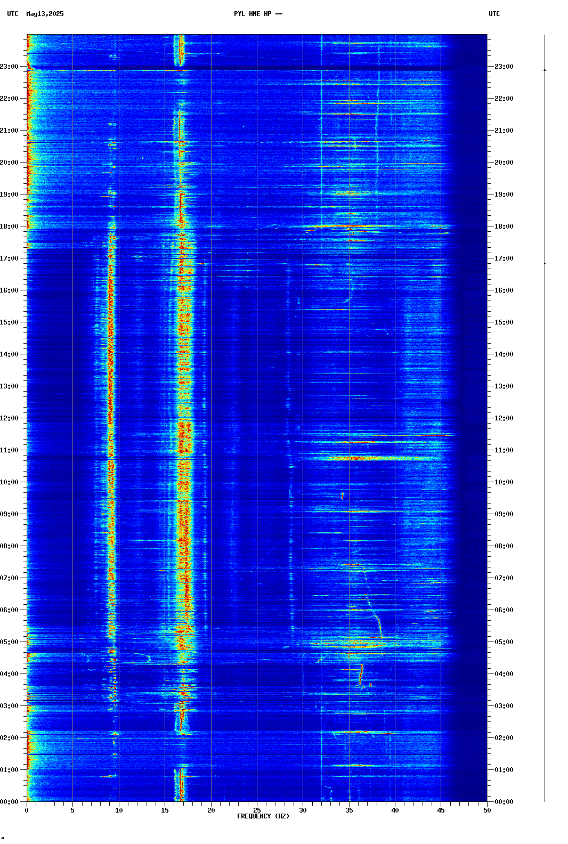This screenshot has height=844, width=568.
Task: Click frequency axis label 0
Action: (x=27, y=810)
